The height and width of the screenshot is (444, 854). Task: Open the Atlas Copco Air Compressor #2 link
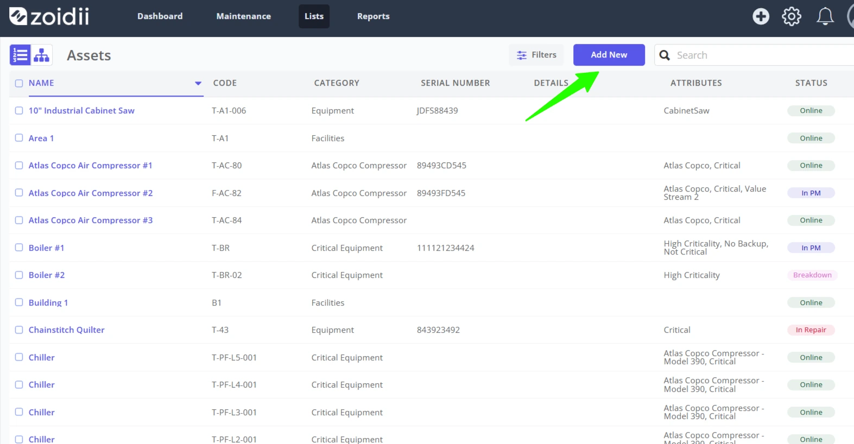91,193
